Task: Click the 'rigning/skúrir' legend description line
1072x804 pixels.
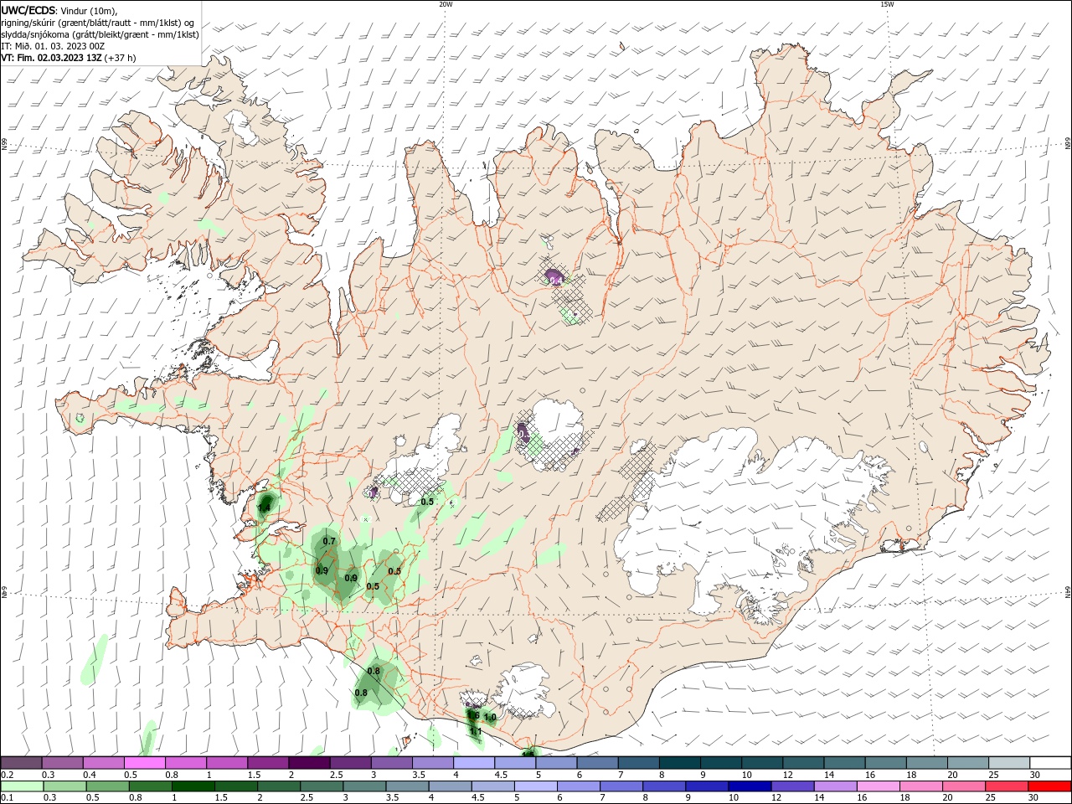Action: click(x=98, y=22)
